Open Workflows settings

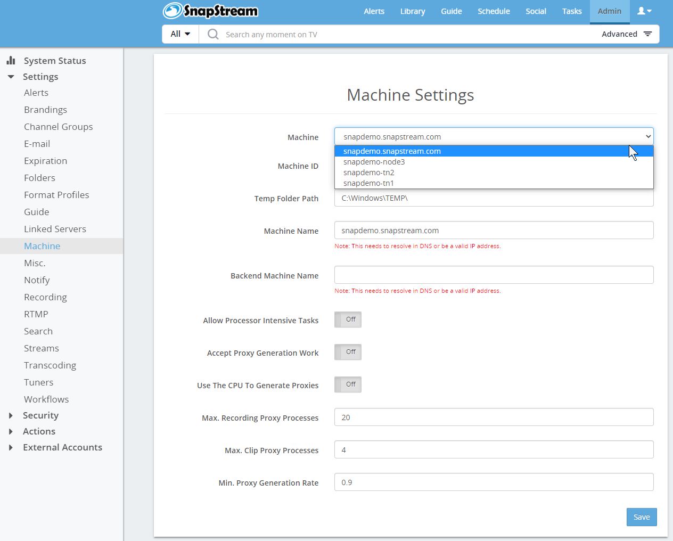click(x=46, y=399)
